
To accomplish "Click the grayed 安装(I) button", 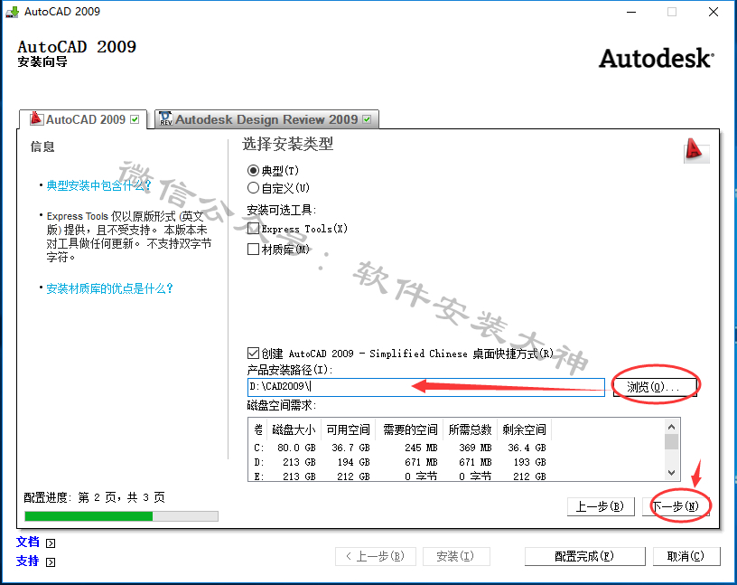I will click(456, 556).
